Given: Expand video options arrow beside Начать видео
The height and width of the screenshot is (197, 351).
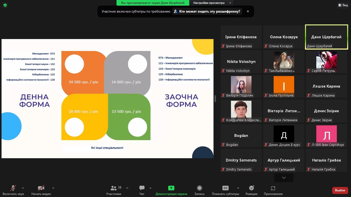Looking at the screenshot, I should pos(53,188).
